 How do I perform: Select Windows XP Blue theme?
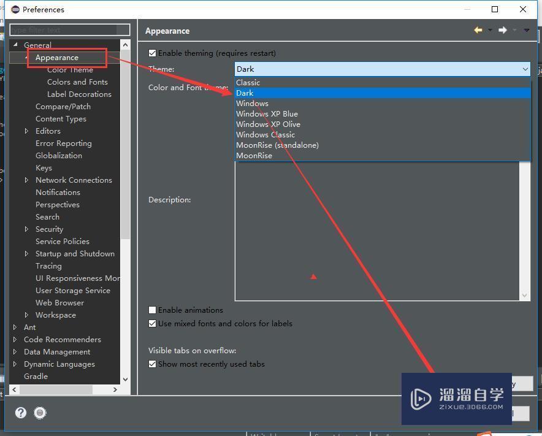[x=383, y=114]
